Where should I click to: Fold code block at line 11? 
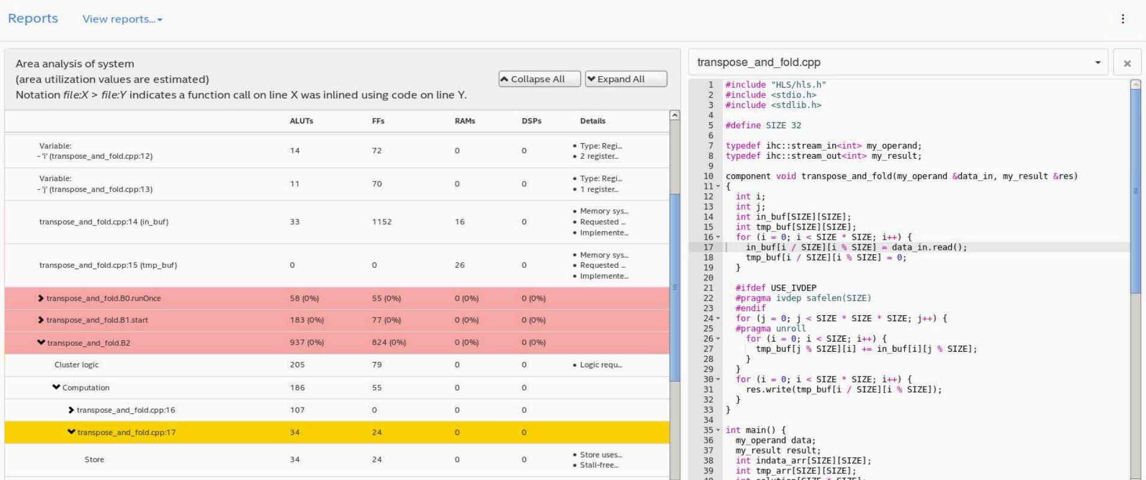pos(718,186)
